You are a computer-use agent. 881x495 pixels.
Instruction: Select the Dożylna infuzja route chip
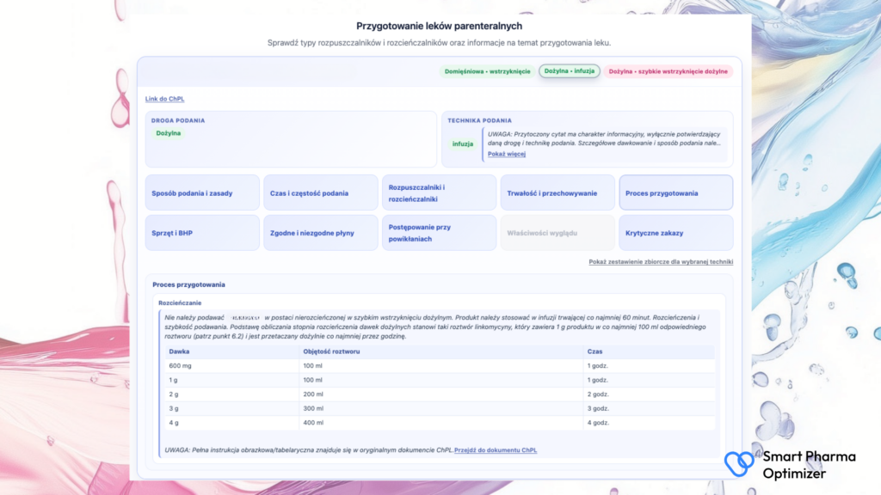(570, 71)
